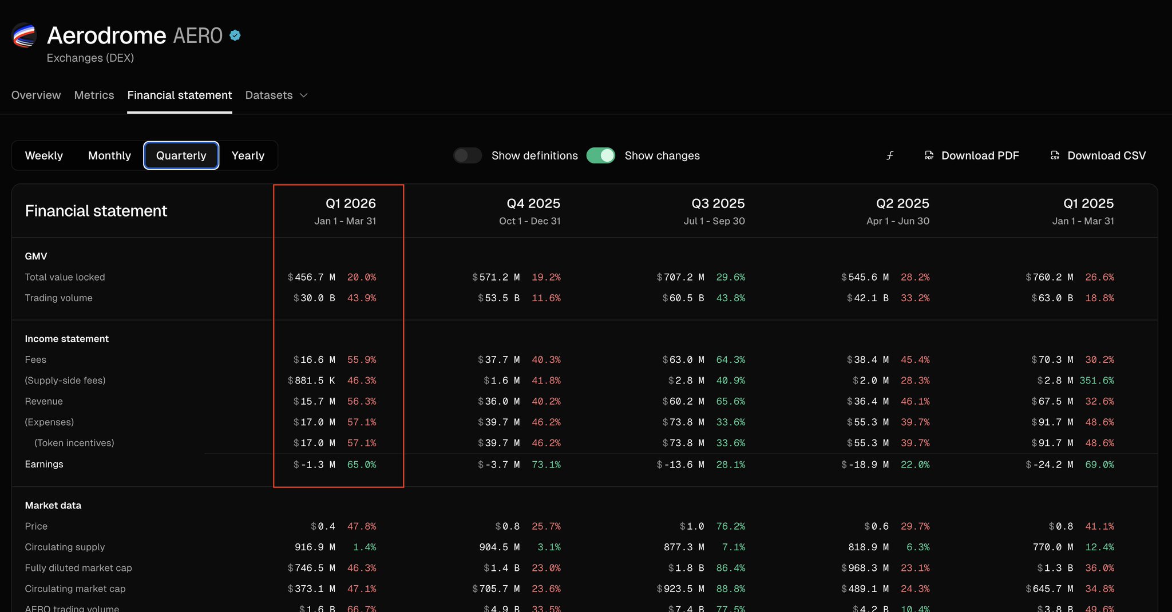Select the Financial statement tab

click(x=180, y=95)
